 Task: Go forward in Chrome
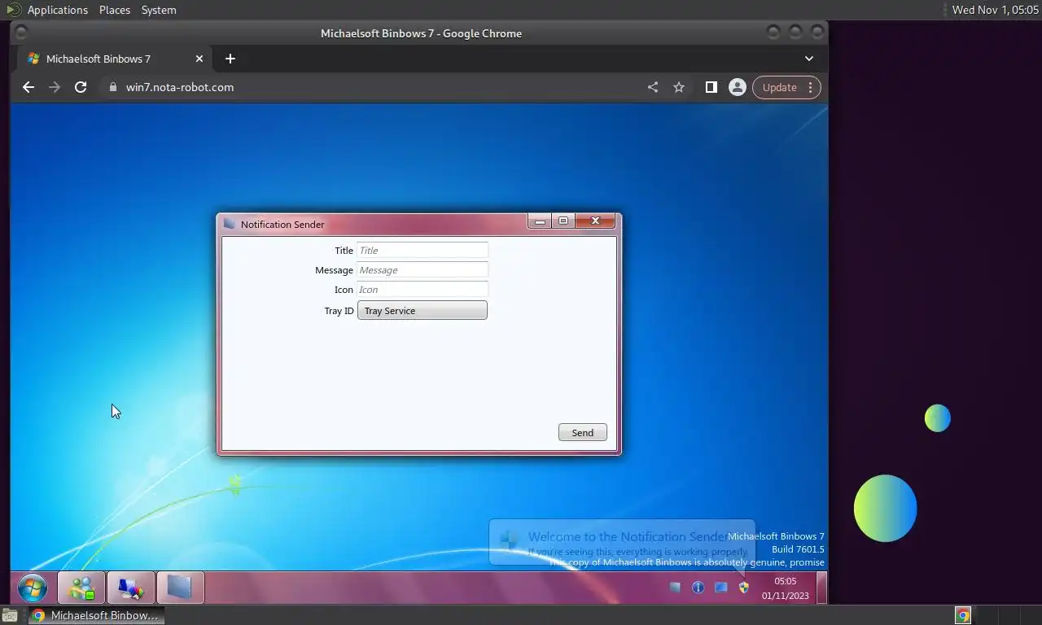click(x=55, y=87)
